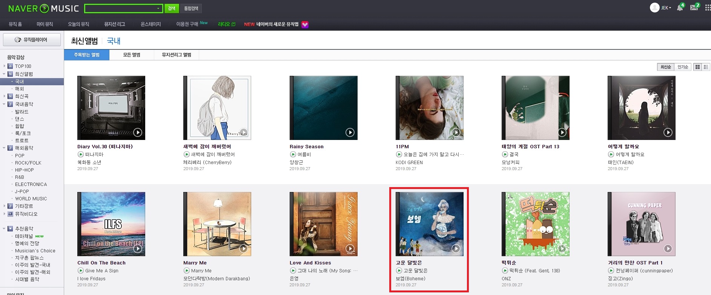
Task: Play the 거리의 만찬 OST Part 1 cover button
Action: coord(668,249)
